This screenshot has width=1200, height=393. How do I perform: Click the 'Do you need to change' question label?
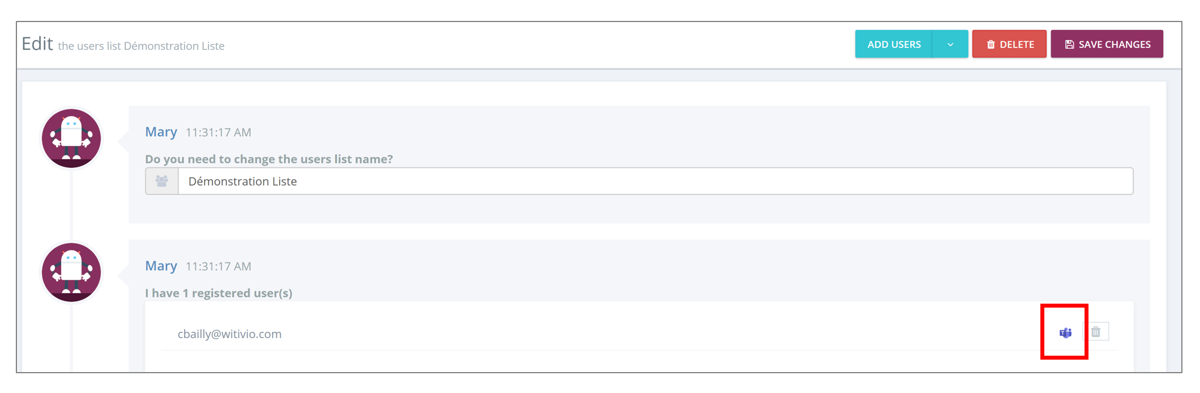coord(269,159)
